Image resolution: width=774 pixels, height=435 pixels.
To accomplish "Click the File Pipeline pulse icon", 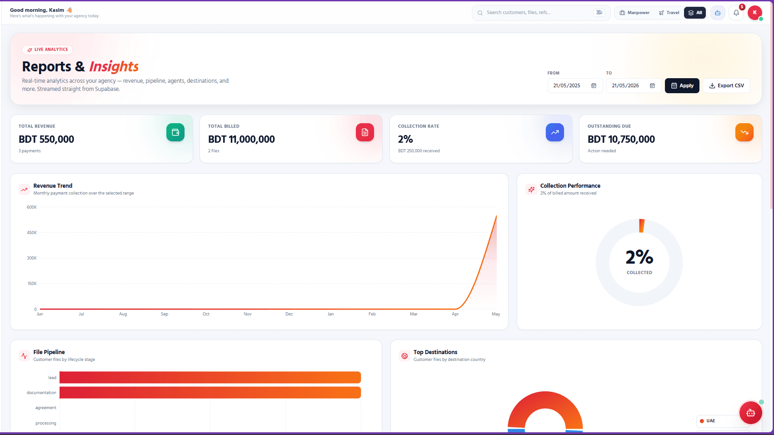I will tap(24, 355).
